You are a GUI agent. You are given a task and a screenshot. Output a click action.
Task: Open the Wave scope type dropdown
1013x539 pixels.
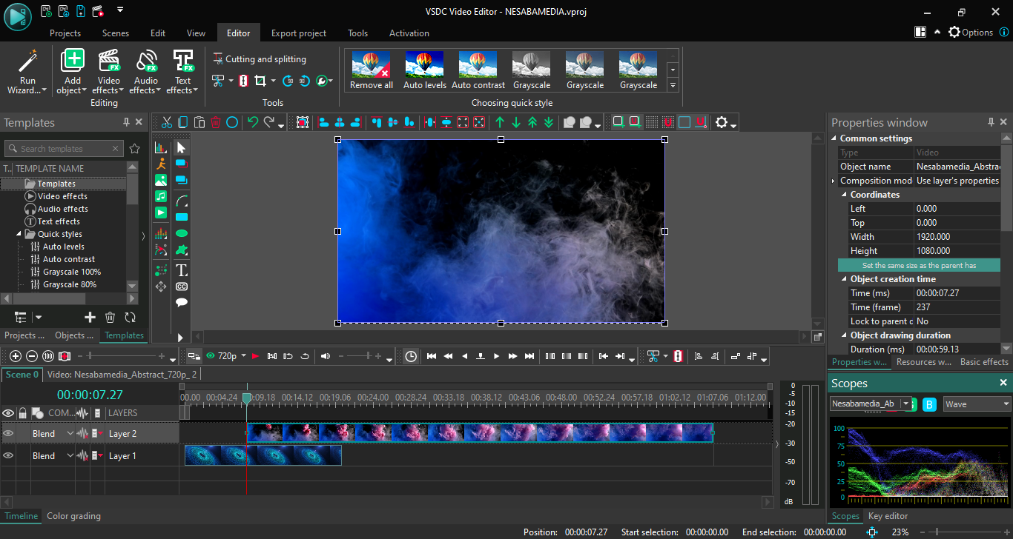click(x=977, y=404)
